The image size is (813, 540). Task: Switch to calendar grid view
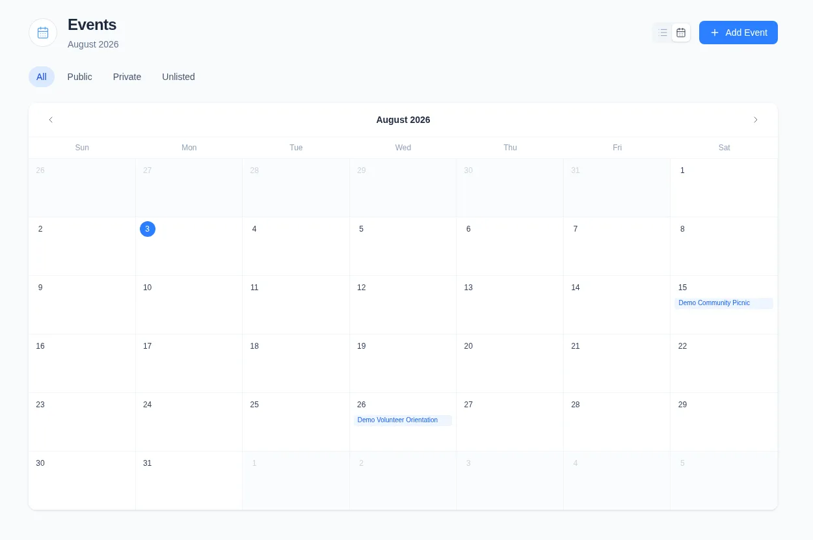tap(681, 33)
